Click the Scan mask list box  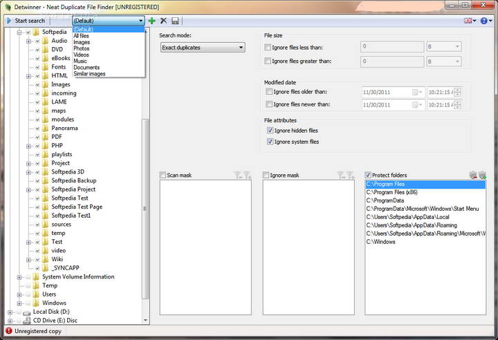tap(205, 247)
